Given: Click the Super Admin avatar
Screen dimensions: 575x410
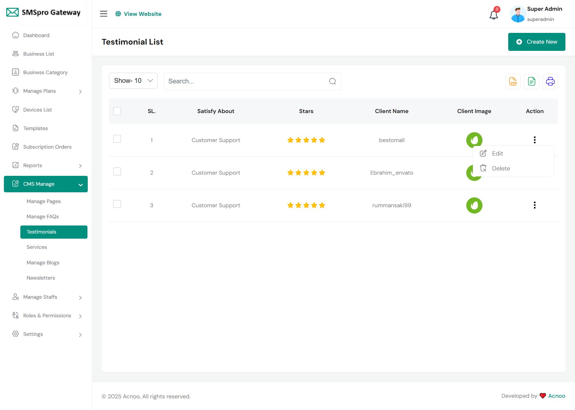Looking at the screenshot, I should click(x=518, y=14).
